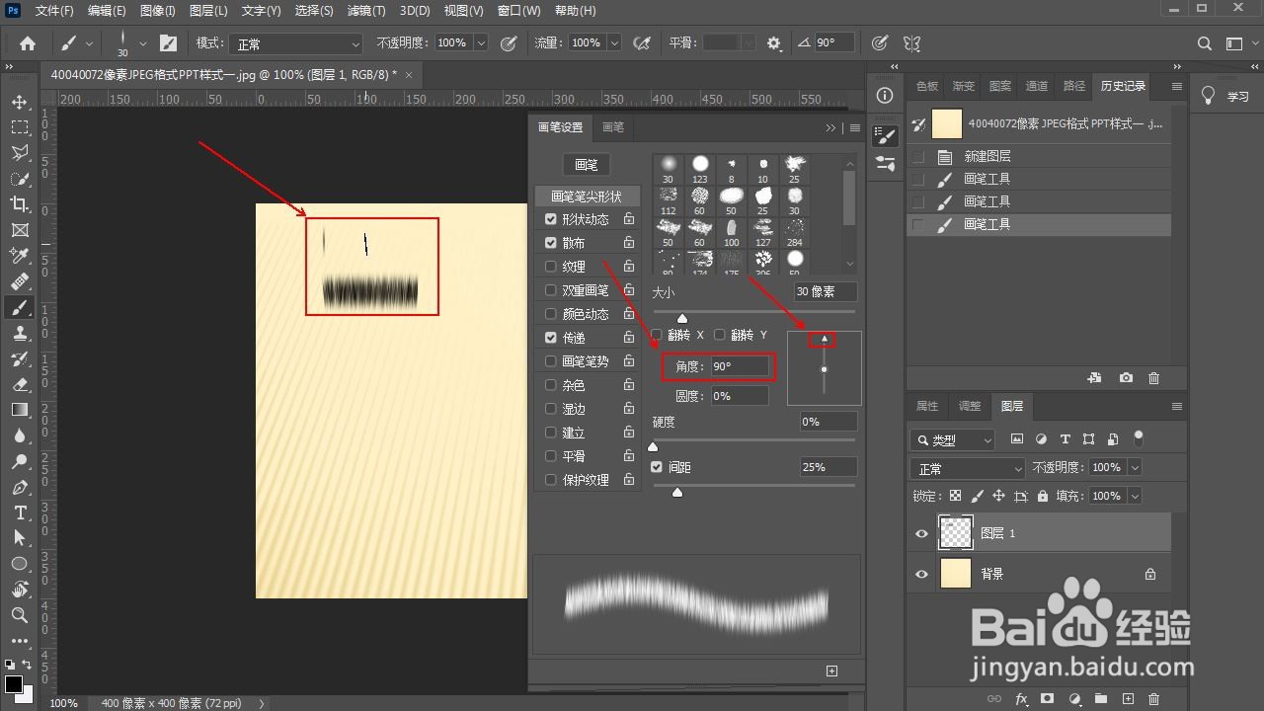The image size is (1264, 711).
Task: Select the Move tool
Action: pyautogui.click(x=20, y=102)
